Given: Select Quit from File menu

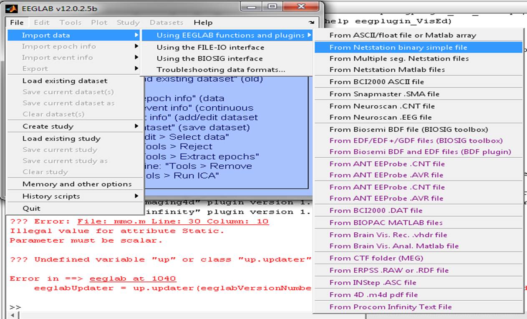Looking at the screenshot, I should click(75, 208).
